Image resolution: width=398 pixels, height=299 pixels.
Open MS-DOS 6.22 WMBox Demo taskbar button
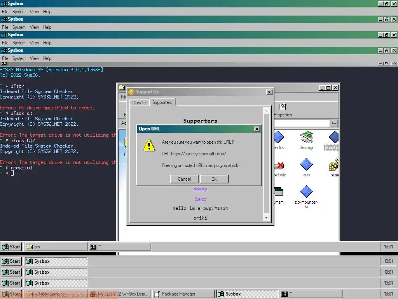click(120, 294)
